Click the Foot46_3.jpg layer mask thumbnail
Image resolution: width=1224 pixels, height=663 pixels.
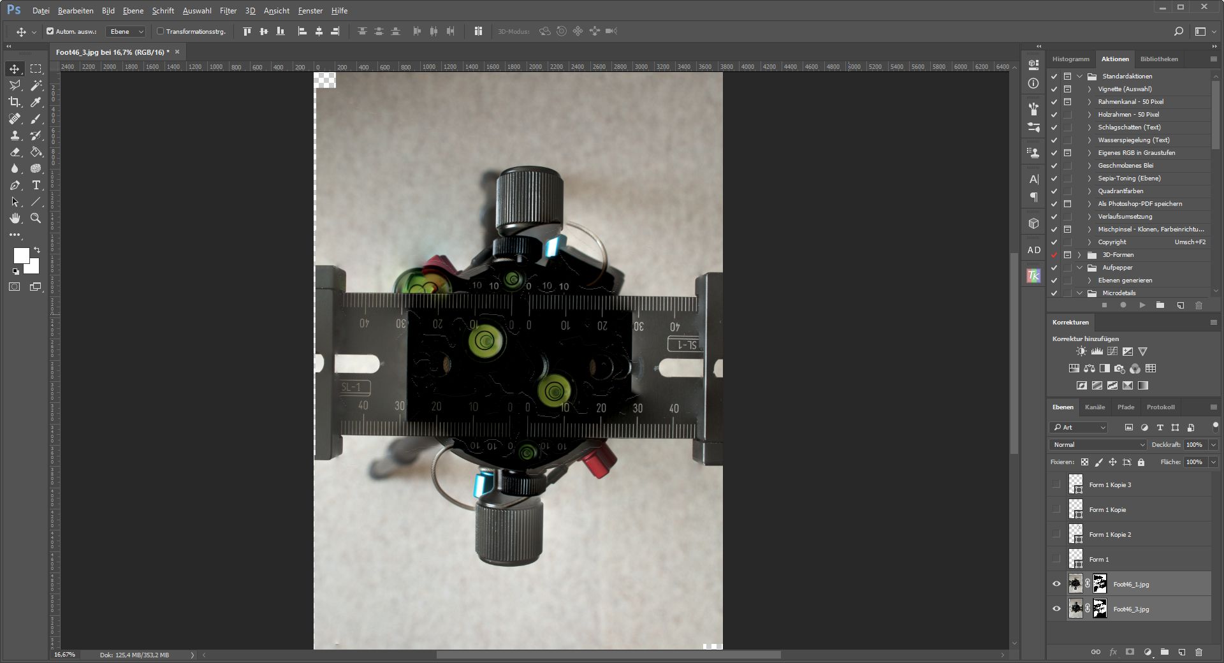coord(1100,609)
